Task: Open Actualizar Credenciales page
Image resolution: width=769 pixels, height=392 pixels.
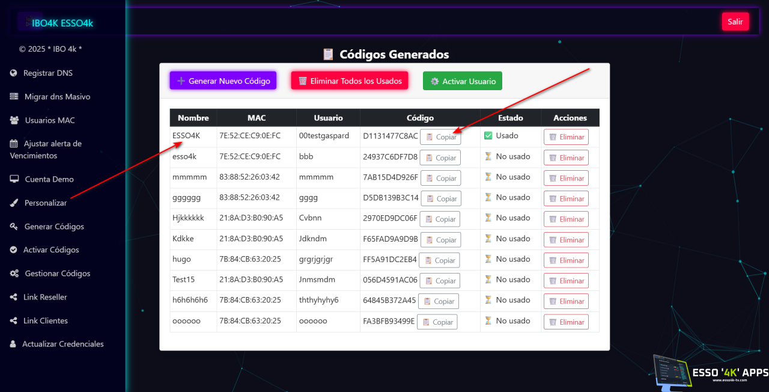Action: tap(62, 344)
